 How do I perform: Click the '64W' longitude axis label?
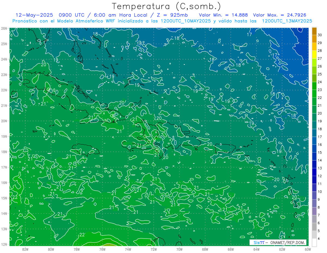(256, 249)
